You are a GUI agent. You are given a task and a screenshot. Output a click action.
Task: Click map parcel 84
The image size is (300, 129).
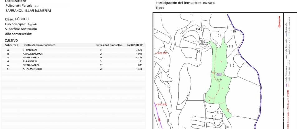(x=198, y=51)
